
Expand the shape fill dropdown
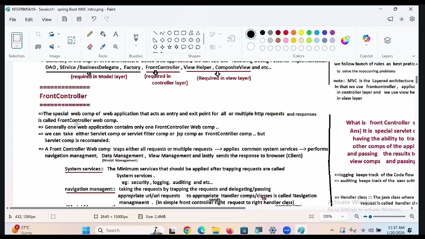pos(219,47)
